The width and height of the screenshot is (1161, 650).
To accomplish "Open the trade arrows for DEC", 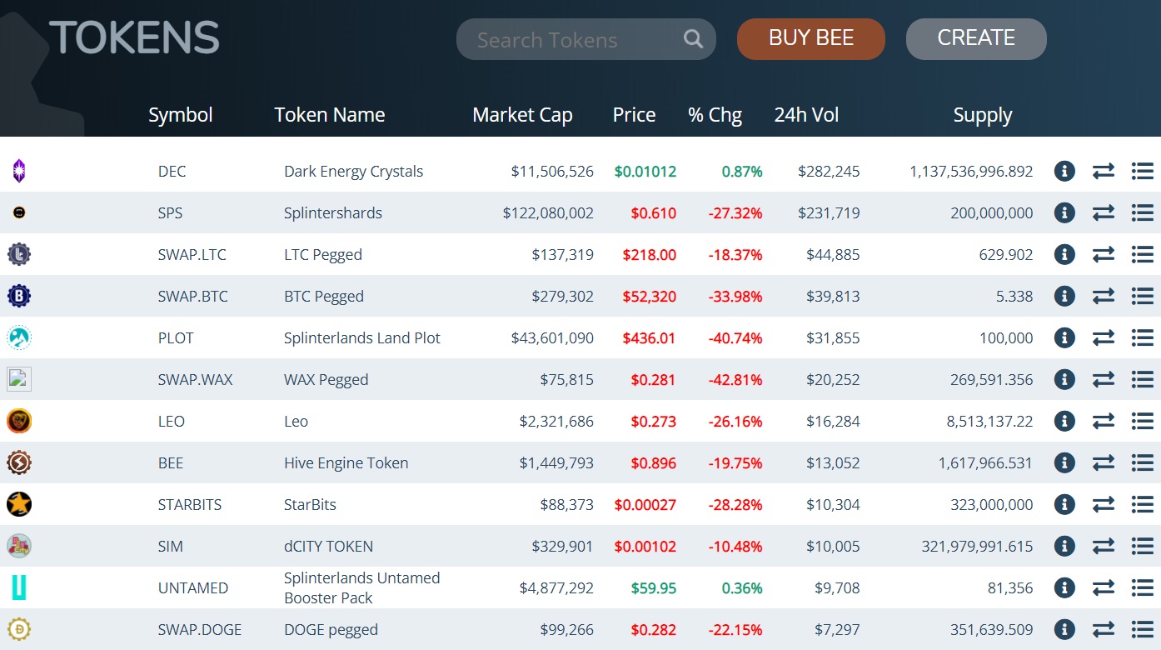I will point(1104,171).
